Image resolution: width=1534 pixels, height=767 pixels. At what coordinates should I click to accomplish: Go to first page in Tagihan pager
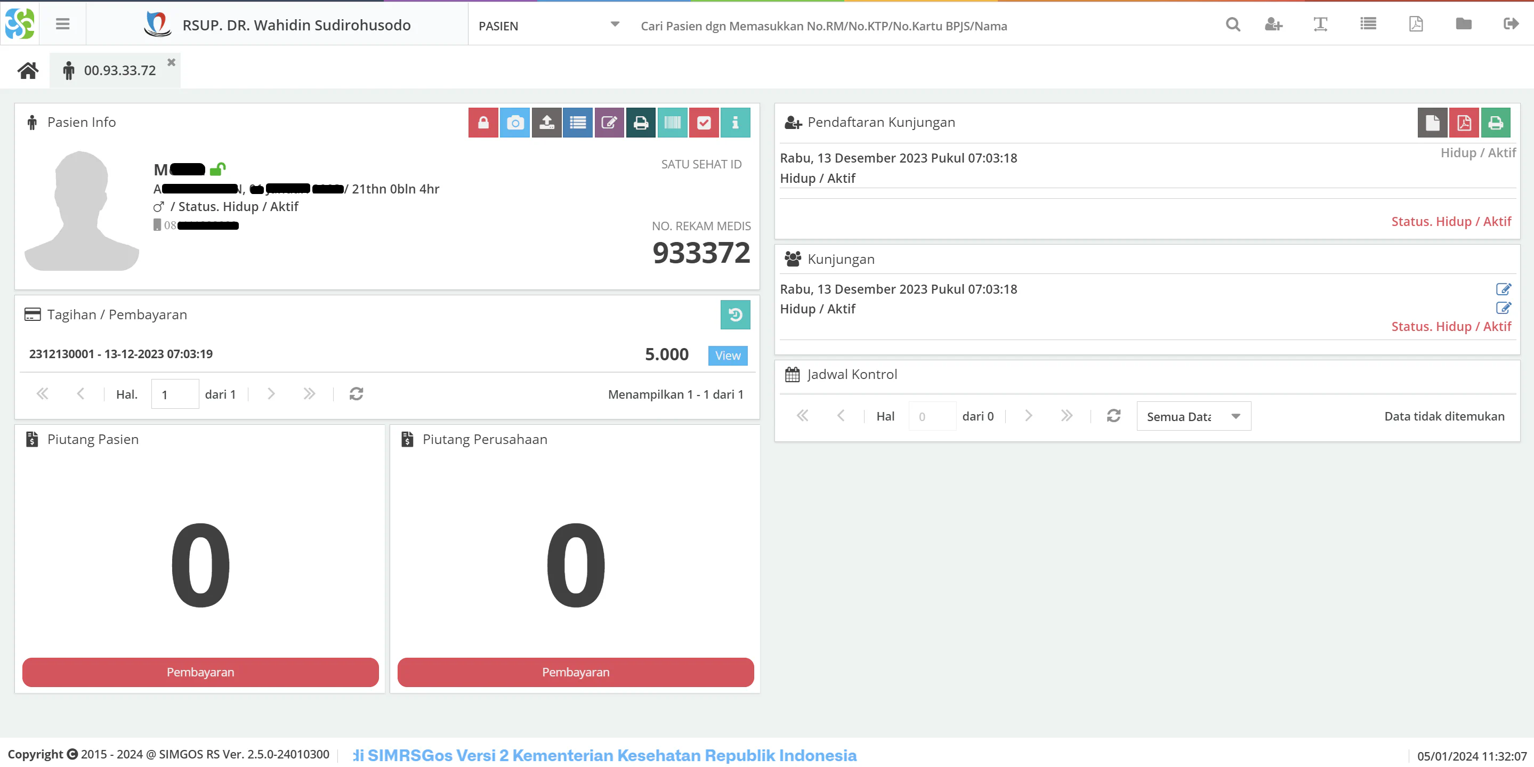point(42,393)
